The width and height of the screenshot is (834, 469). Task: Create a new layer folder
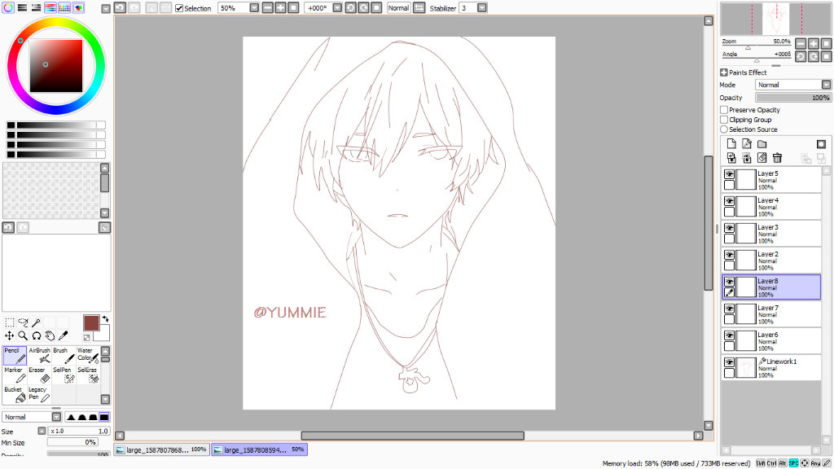coord(762,144)
